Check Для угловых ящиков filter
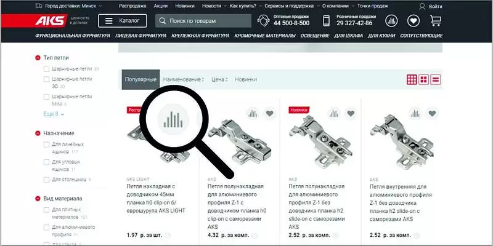The image size is (493, 246). [x=46, y=162]
